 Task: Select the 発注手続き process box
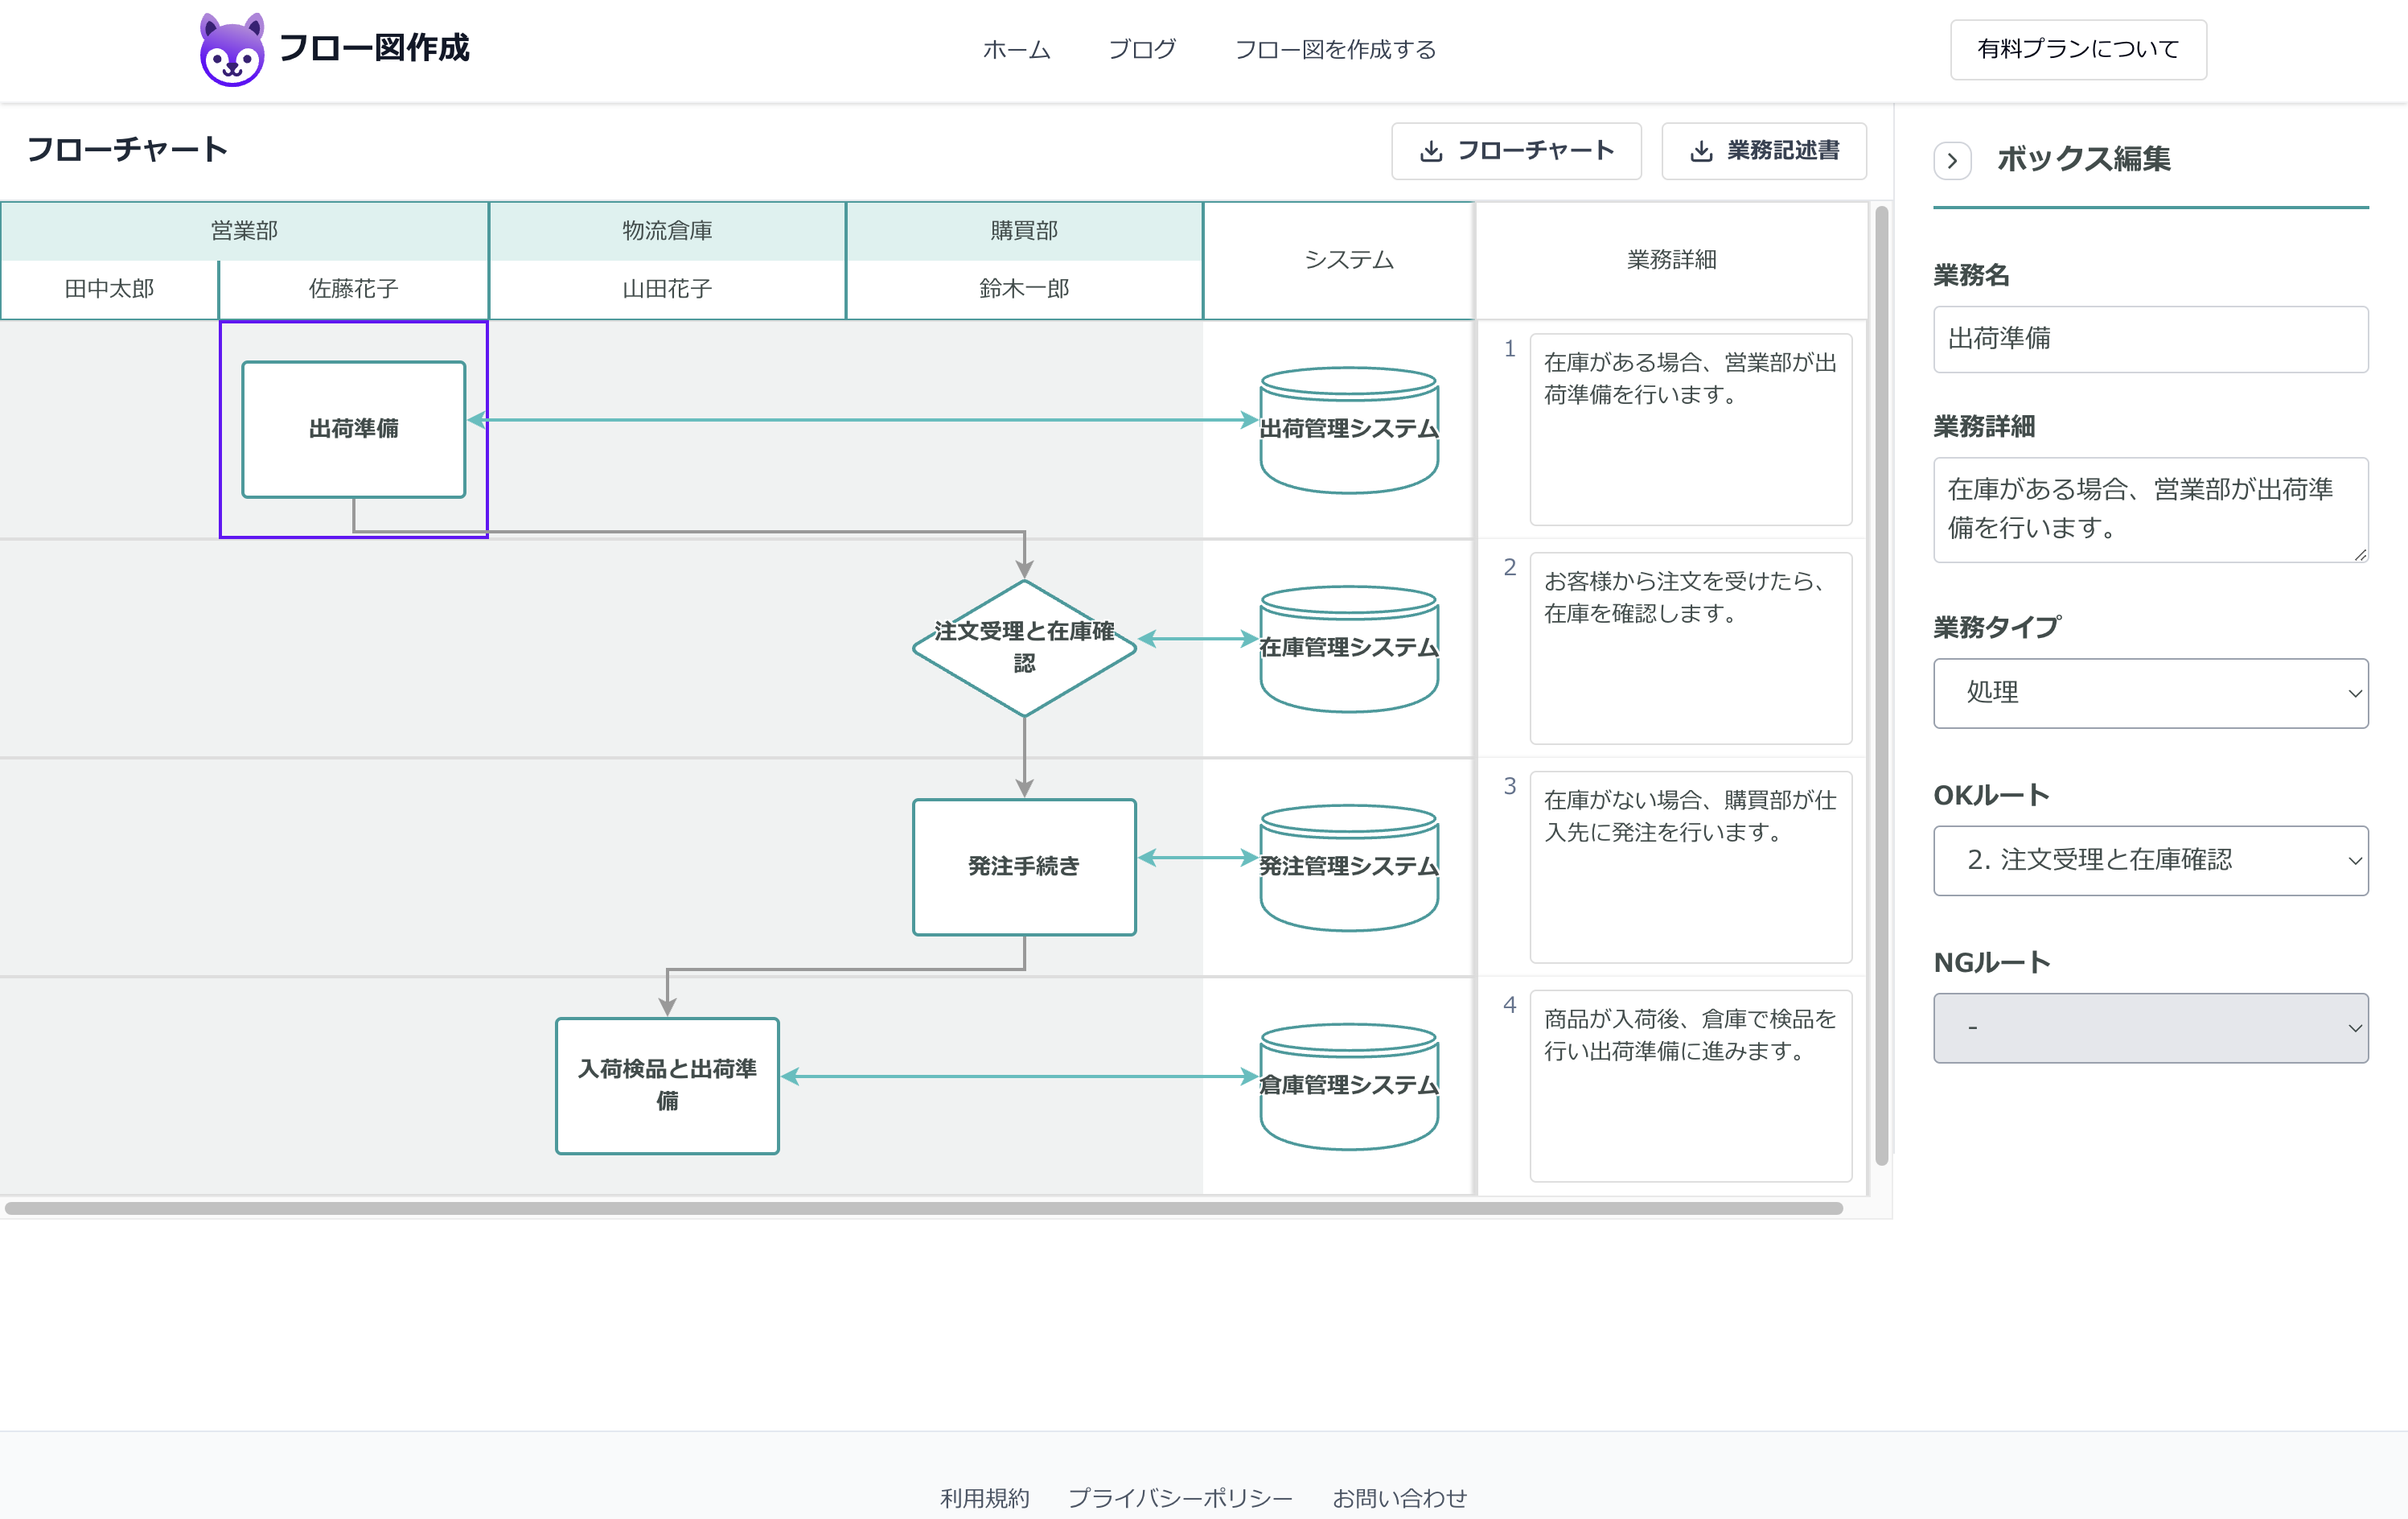click(1024, 867)
